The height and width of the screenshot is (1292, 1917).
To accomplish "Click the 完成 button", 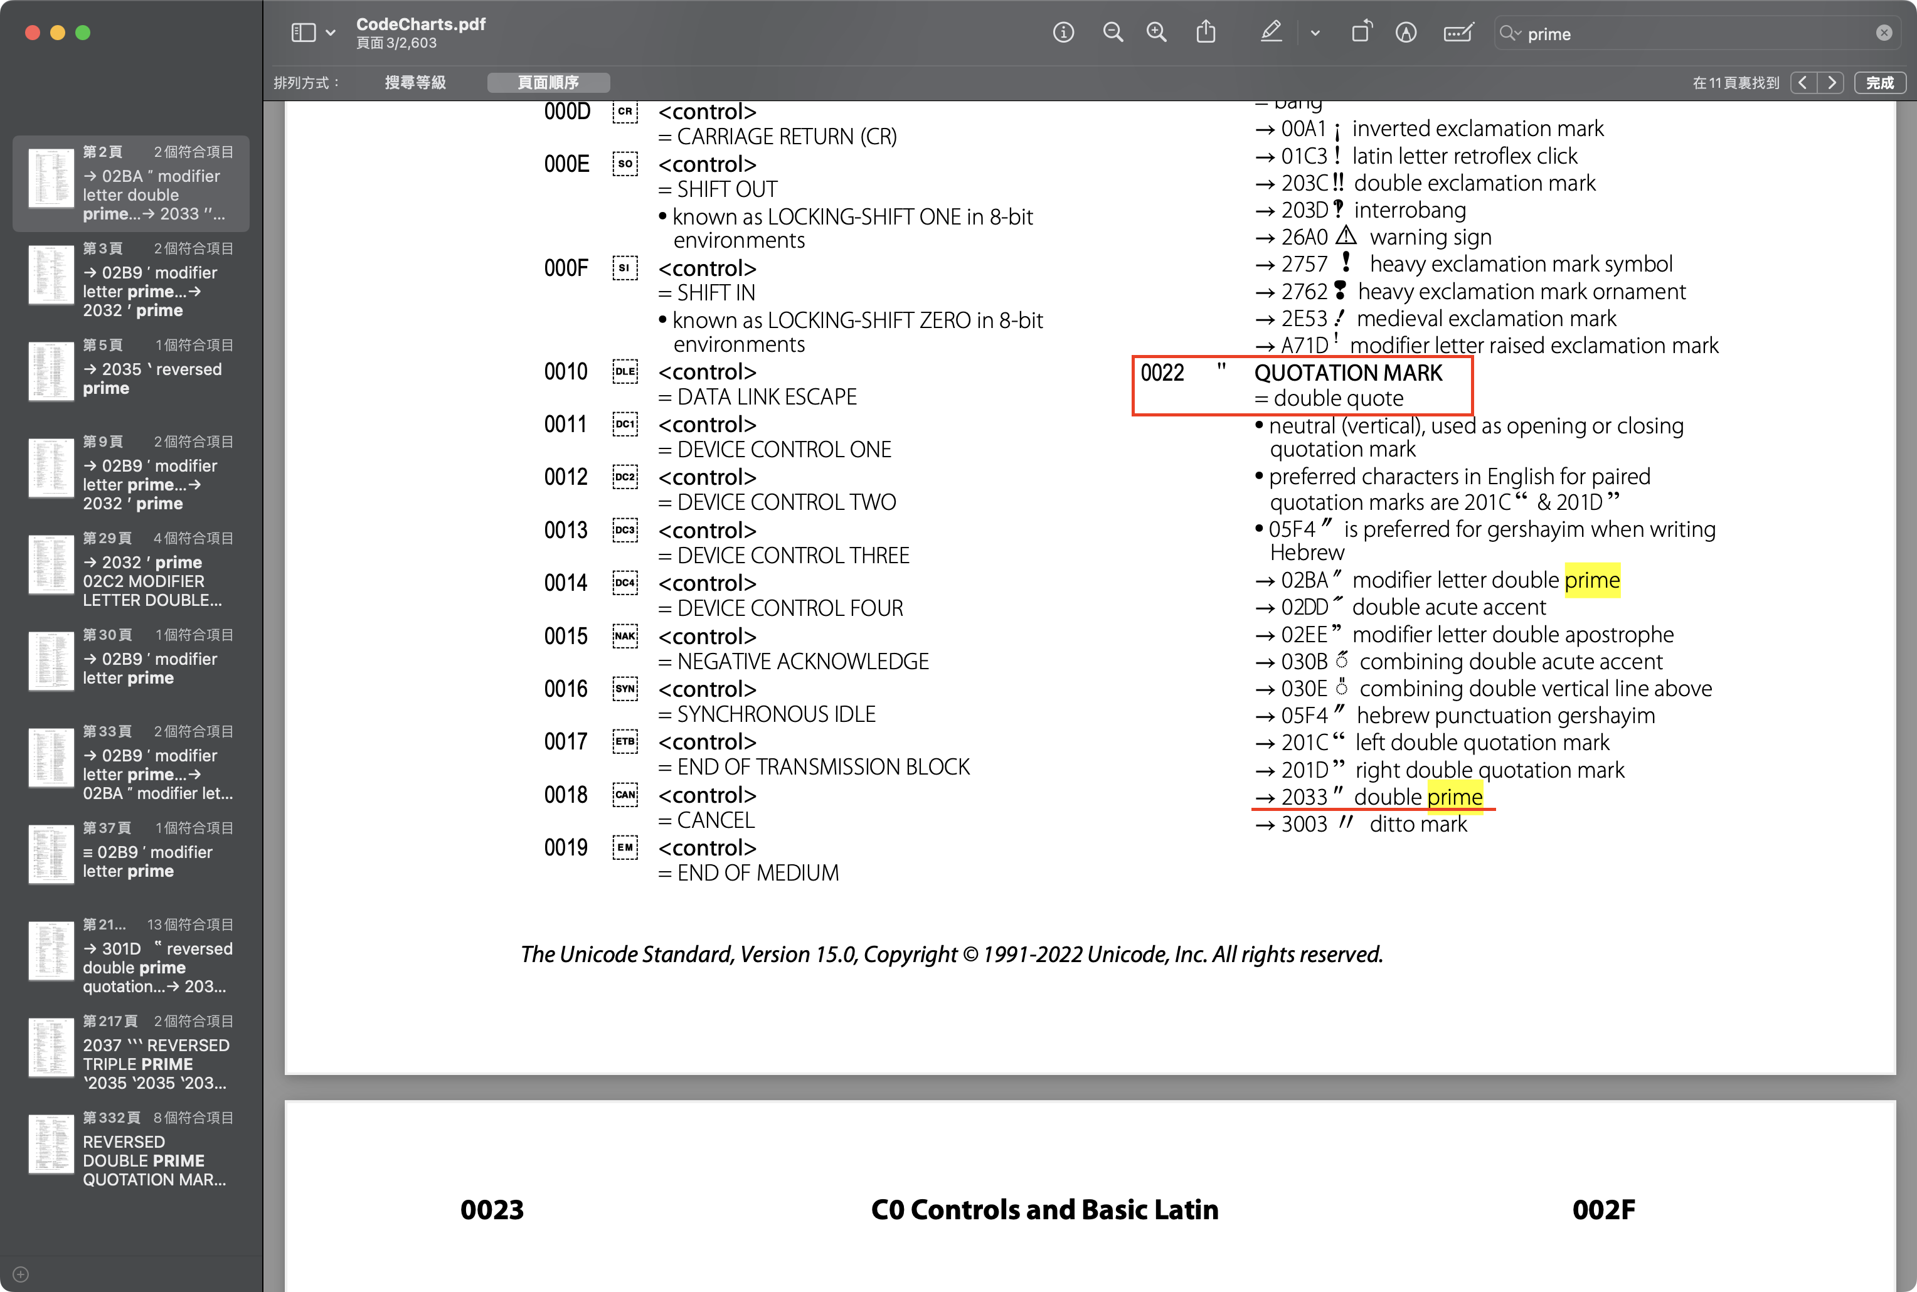I will (x=1879, y=82).
